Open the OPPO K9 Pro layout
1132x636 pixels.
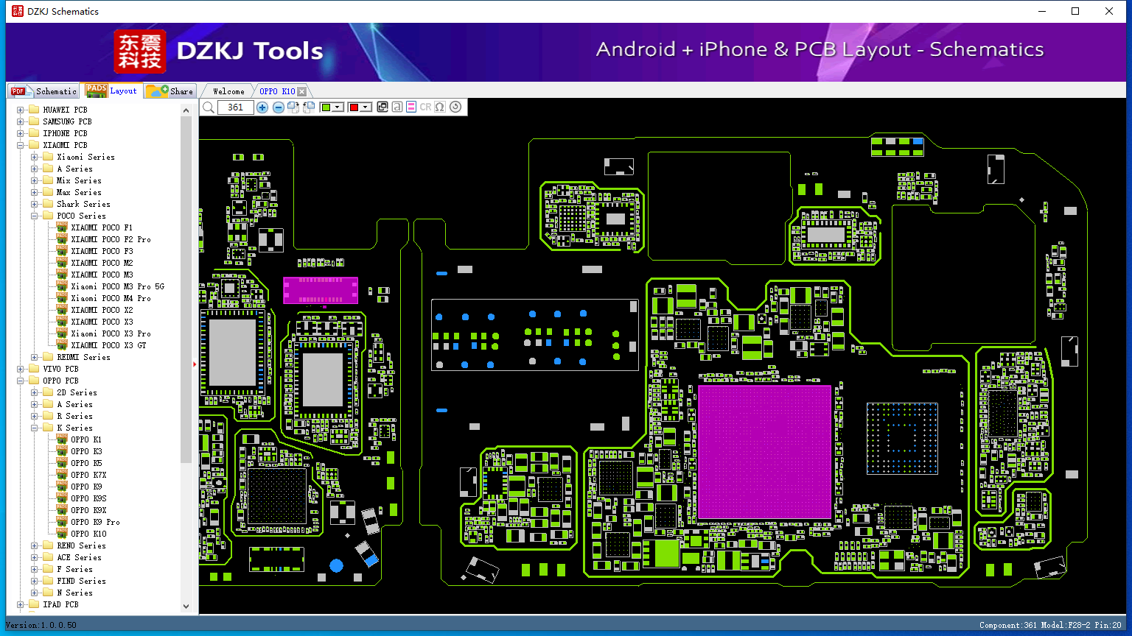click(95, 522)
